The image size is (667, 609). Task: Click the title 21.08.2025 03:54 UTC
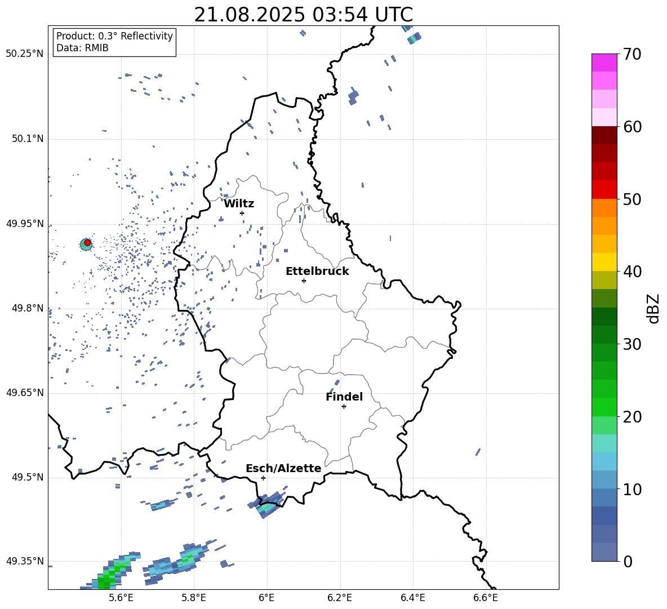coord(303,15)
